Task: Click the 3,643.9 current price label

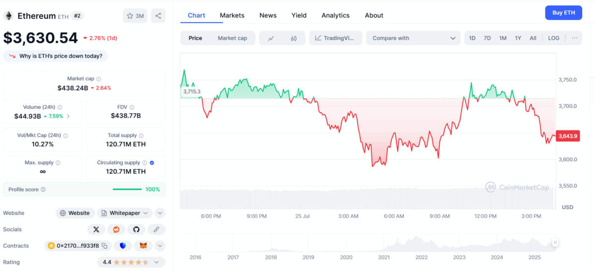Action: (x=568, y=136)
